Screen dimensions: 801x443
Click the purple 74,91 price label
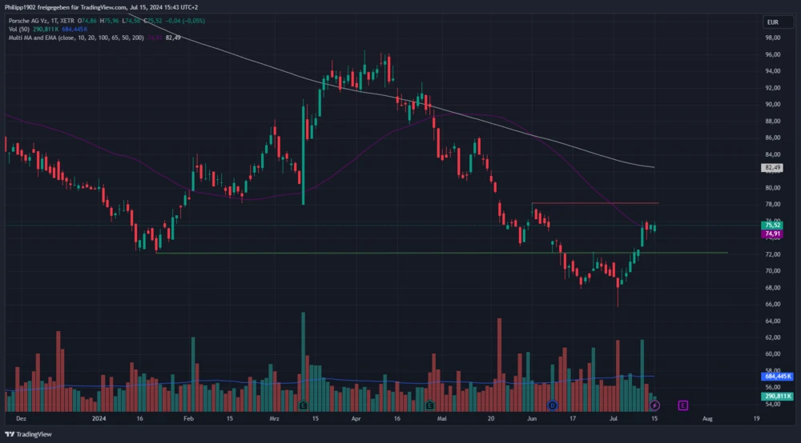773,233
